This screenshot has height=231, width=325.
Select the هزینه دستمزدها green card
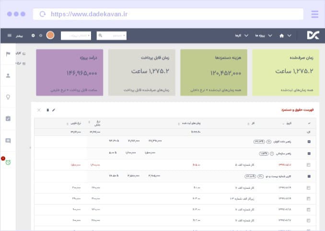[x=214, y=72]
